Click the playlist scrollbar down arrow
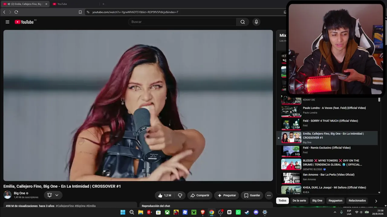 [379, 192]
